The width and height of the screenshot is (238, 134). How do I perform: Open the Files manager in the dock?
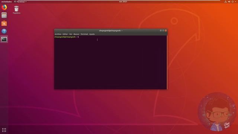click(x=4, y=15)
